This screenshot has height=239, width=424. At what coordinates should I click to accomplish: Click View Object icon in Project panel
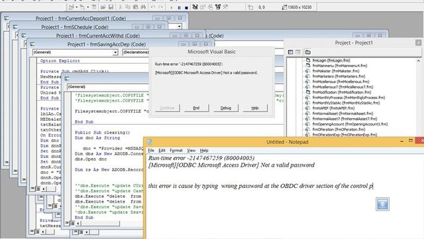coord(298,52)
